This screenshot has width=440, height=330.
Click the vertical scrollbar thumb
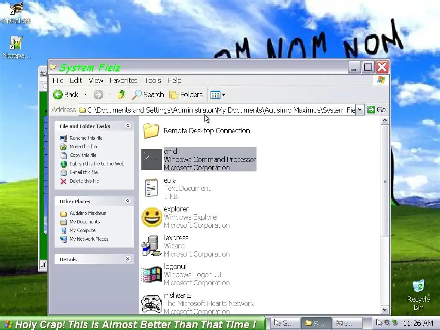point(385,181)
